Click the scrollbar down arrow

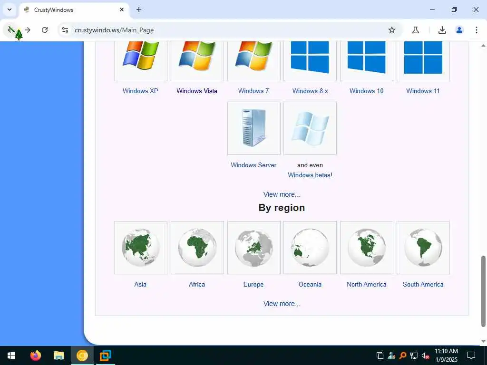483,341
